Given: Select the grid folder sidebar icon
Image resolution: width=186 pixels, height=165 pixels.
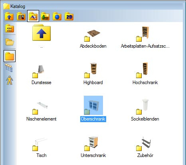Looking at the screenshot, I should (x=10, y=28).
